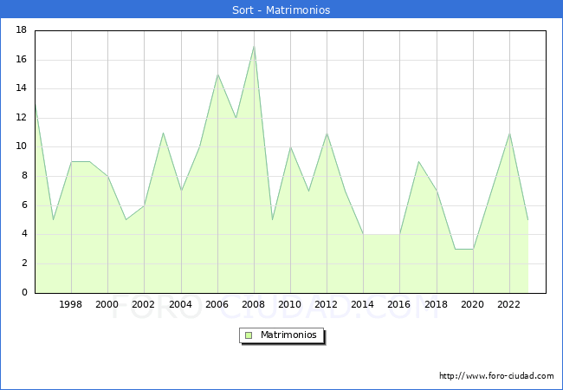Click the chart title Sort - Matrimonios
Screen dimensions: 563x390
click(281, 10)
